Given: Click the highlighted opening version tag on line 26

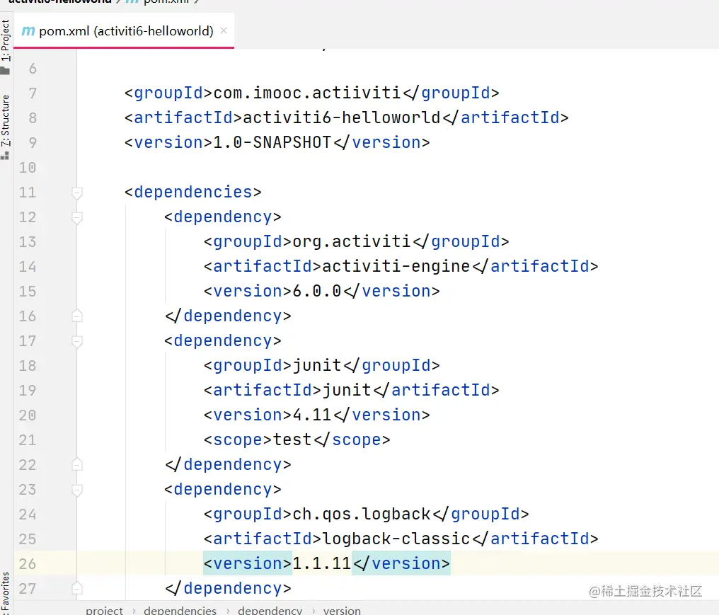Looking at the screenshot, I should click(248, 563).
